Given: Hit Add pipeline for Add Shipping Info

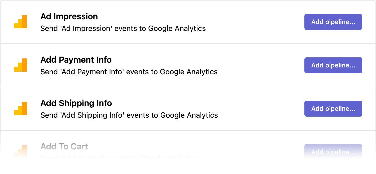Looking at the screenshot, I should click(333, 109).
